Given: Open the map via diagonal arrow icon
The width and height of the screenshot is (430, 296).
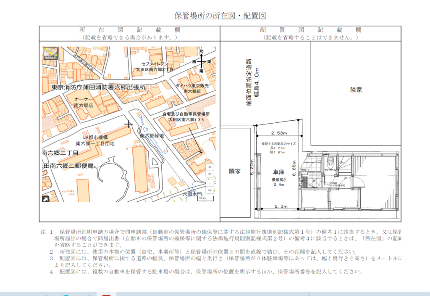Looking at the screenshot, I should coord(45,199).
